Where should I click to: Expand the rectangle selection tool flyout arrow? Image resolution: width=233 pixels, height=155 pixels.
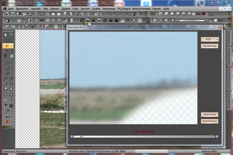(x=11, y=41)
